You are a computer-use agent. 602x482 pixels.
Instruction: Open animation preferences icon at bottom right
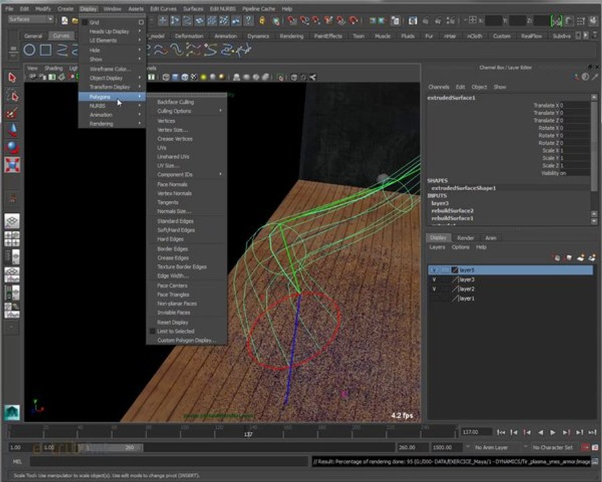point(595,447)
